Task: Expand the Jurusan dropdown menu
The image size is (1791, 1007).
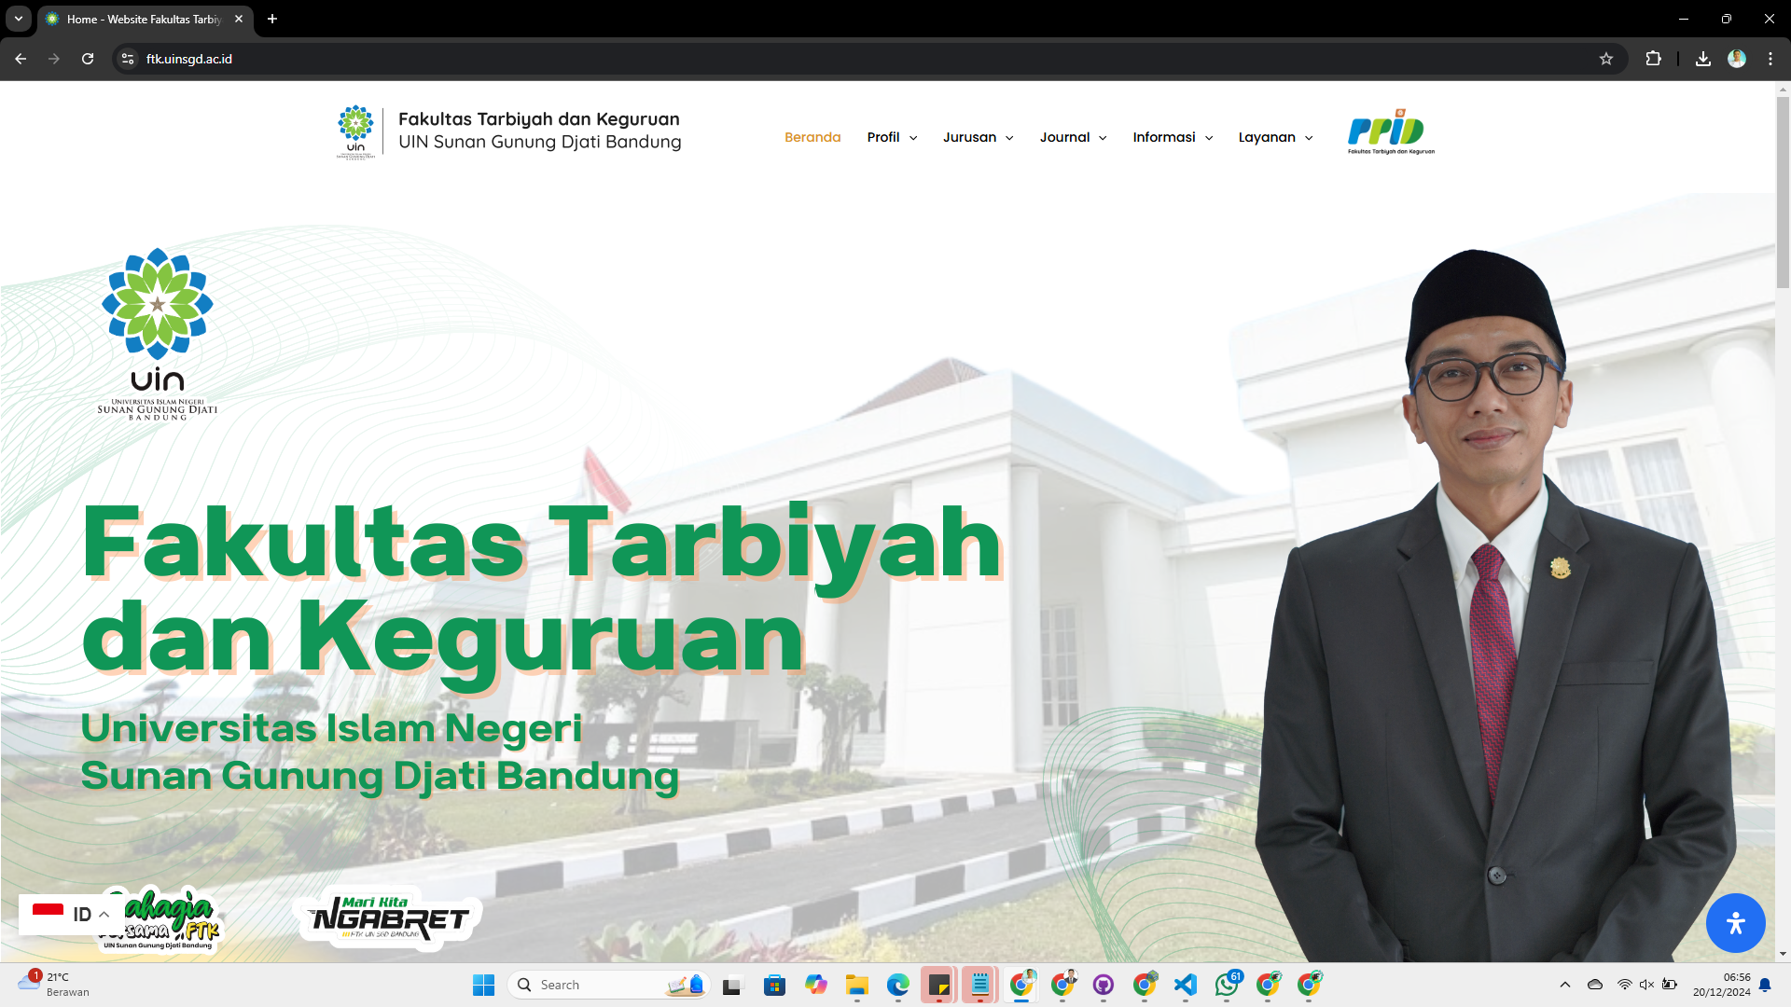Action: click(978, 137)
